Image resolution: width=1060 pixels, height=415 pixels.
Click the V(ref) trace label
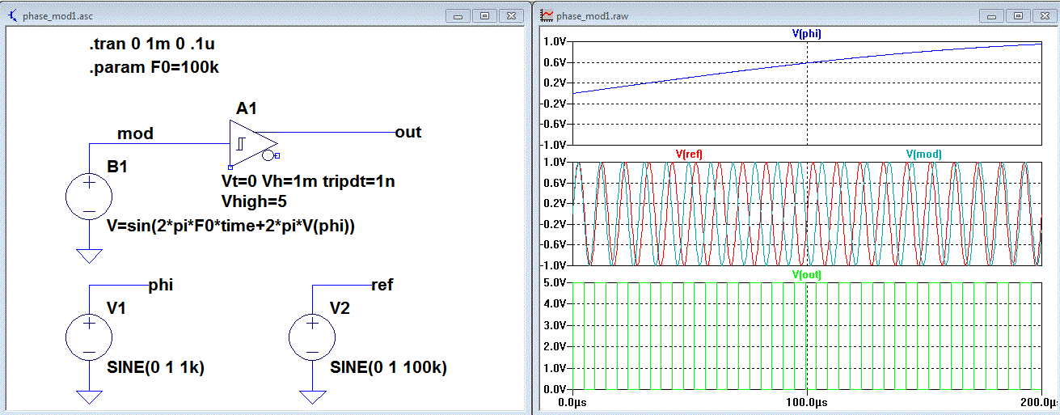pyautogui.click(x=690, y=154)
